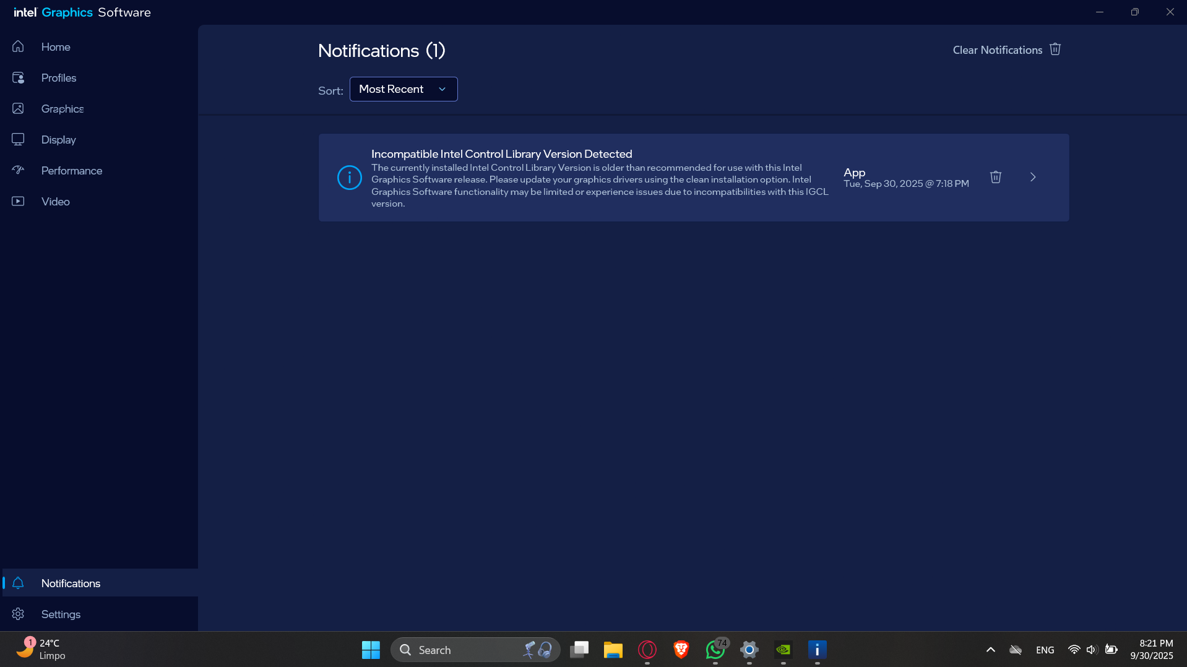The height and width of the screenshot is (667, 1187).
Task: Click the Settings gear icon in sidebar
Action: [x=18, y=614]
